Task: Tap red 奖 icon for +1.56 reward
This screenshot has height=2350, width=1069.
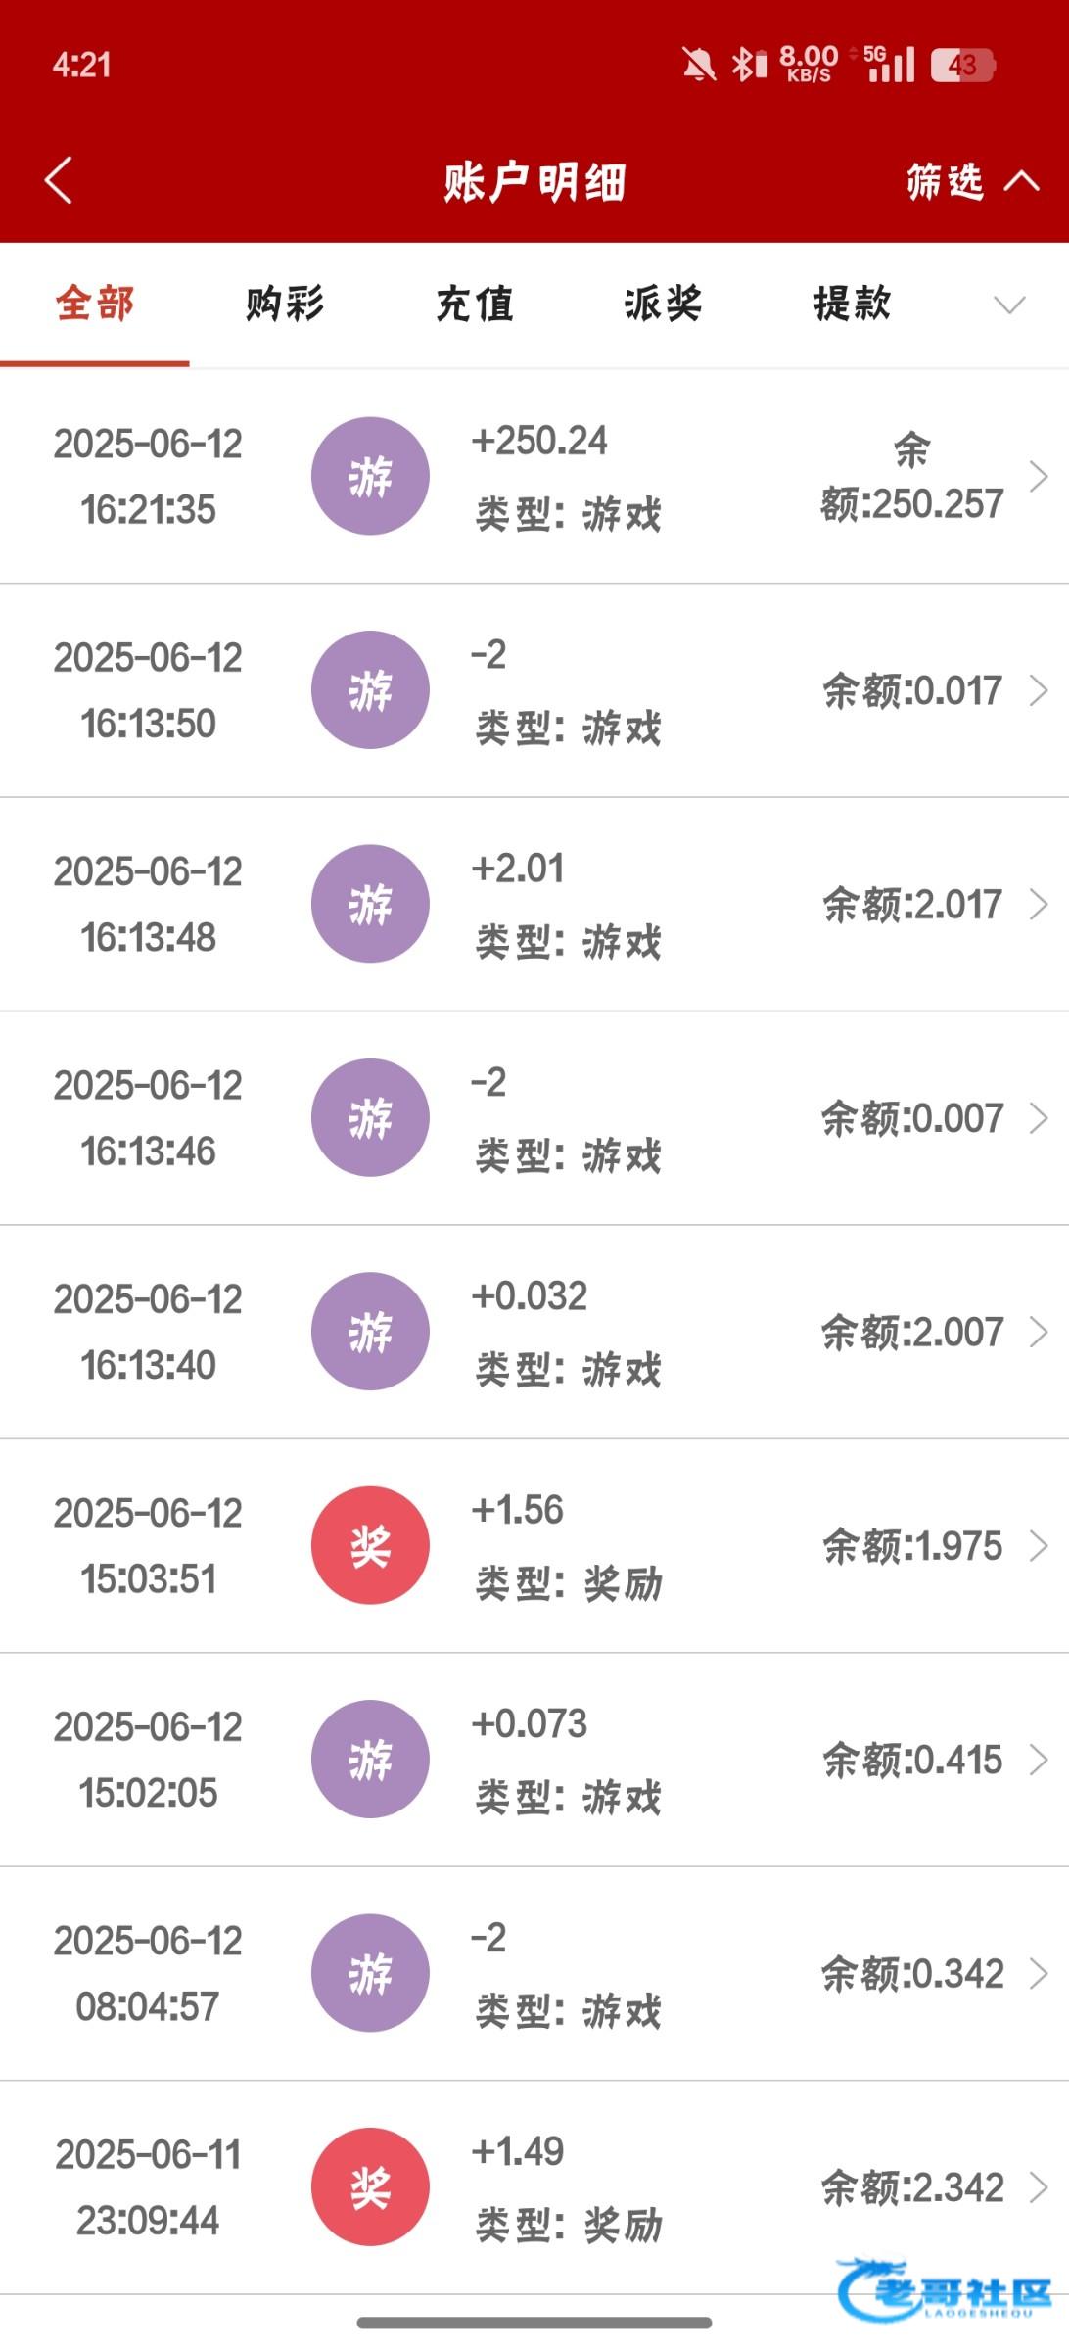Action: (370, 1545)
